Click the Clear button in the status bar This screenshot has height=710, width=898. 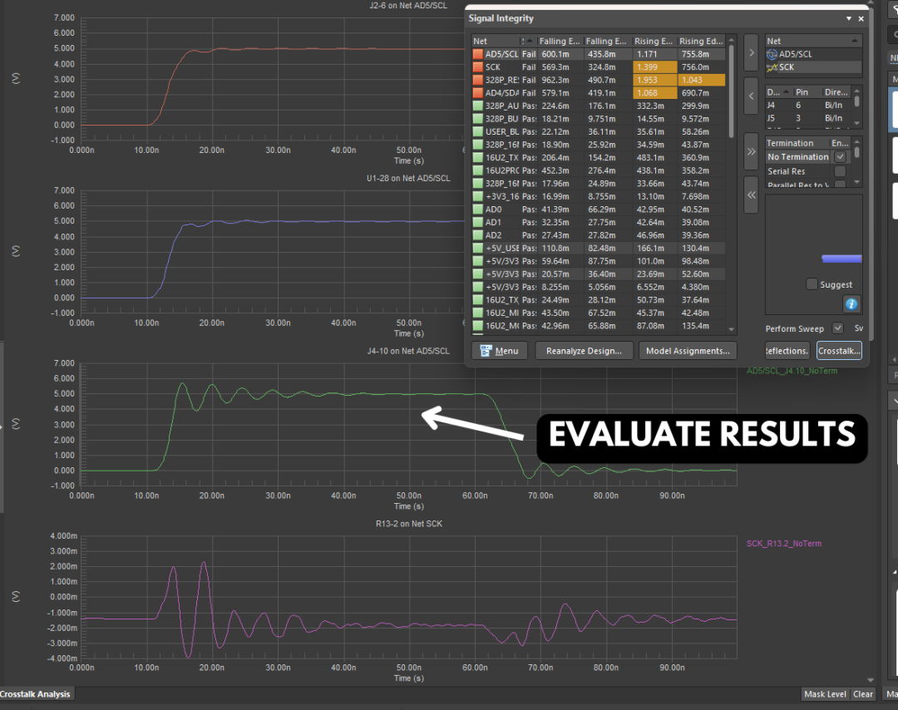[x=863, y=694]
